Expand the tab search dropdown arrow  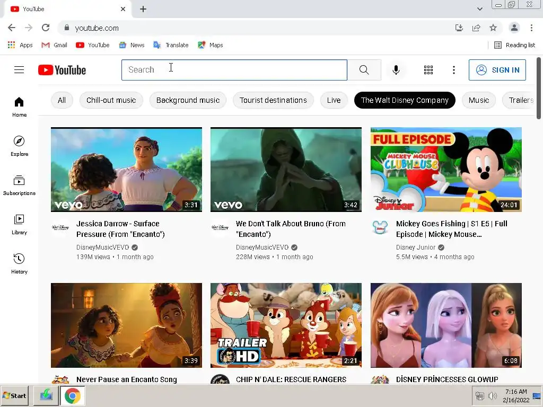[x=479, y=9]
